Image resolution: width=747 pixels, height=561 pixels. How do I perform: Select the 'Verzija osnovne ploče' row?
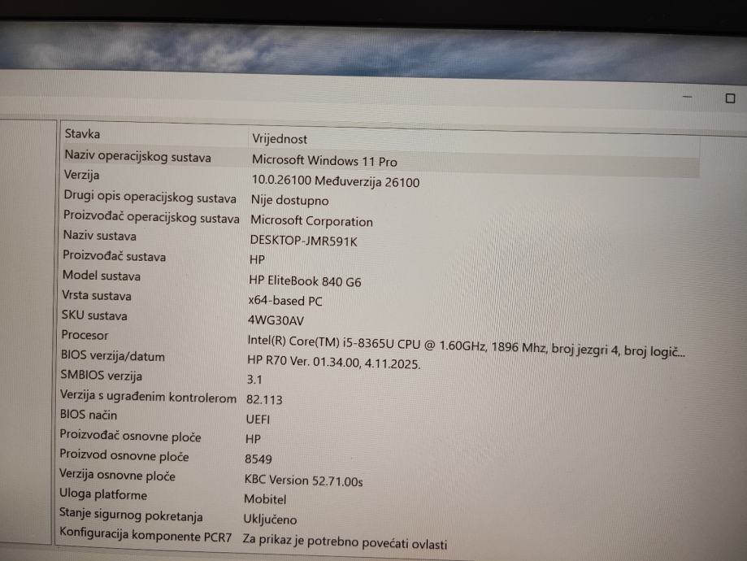click(117, 475)
